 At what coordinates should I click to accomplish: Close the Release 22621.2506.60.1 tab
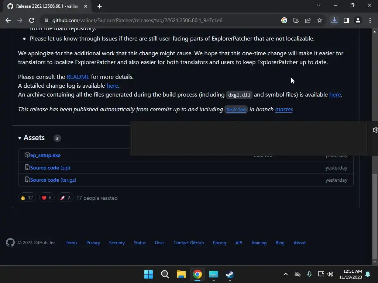pyautogui.click(x=86, y=6)
